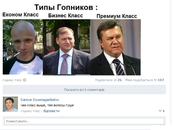Viewport: 173px width, 130px height.
Task: Expand Показати всі 6 коментарів
Action: tap(84, 90)
